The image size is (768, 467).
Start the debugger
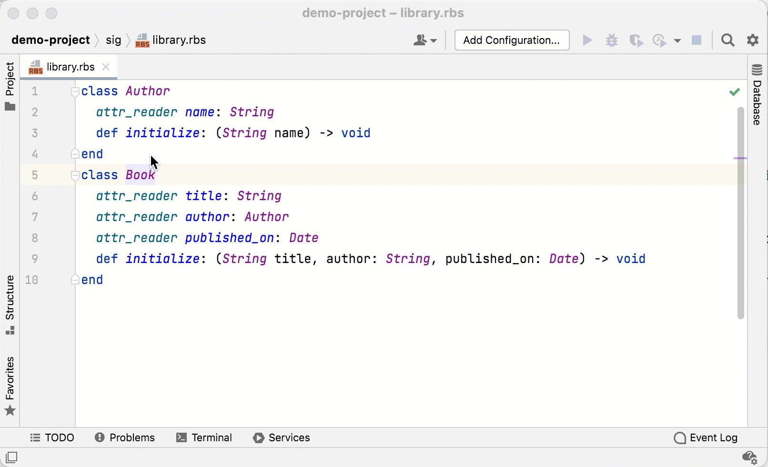pos(612,40)
